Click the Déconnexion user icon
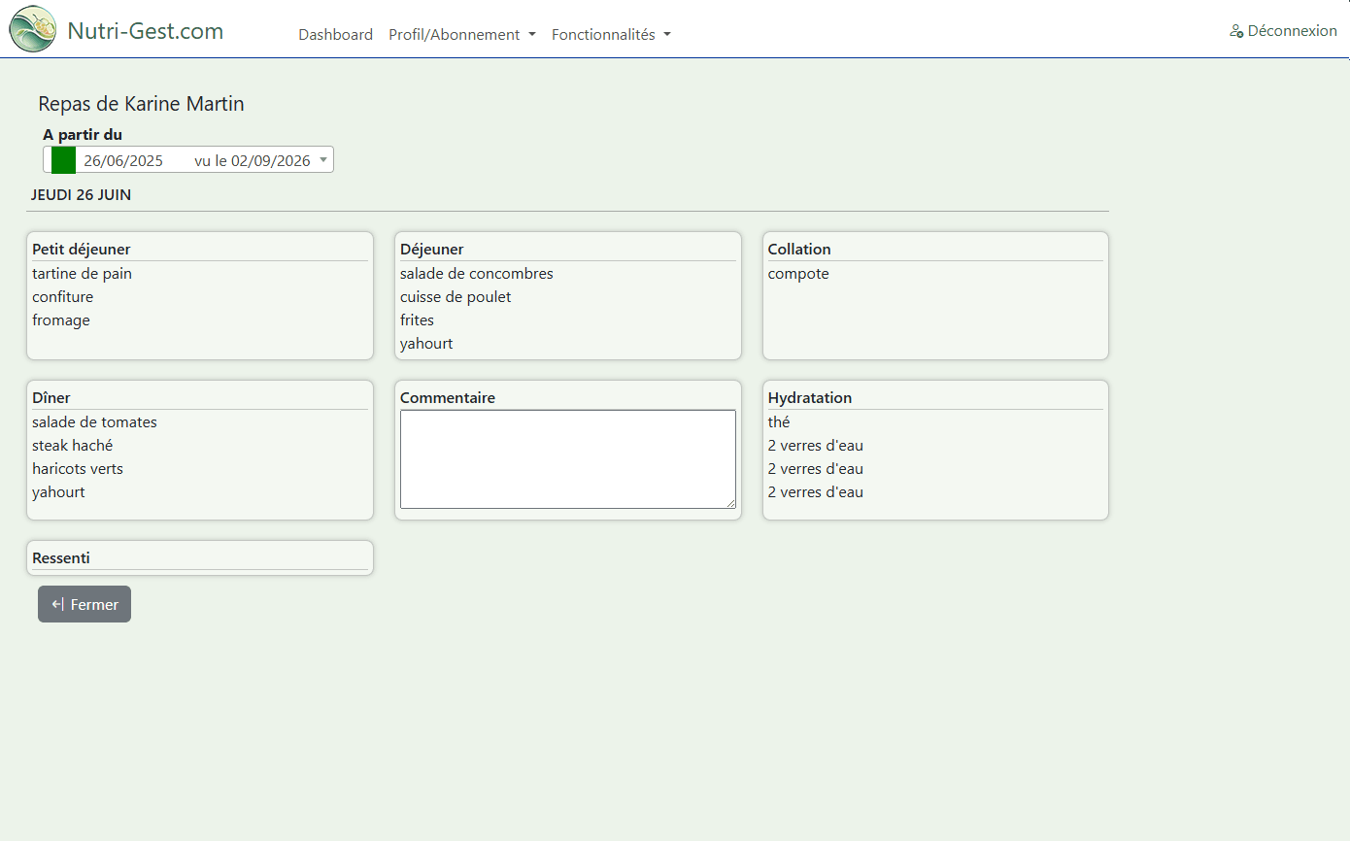Viewport: 1350px width, 841px height. point(1236,31)
